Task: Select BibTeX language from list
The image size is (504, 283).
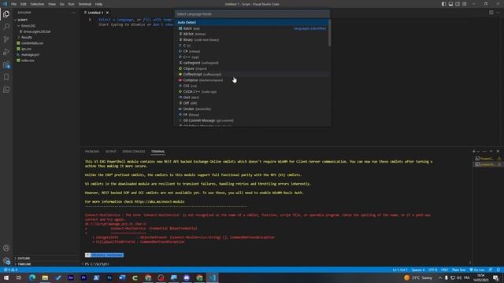Action: click(x=252, y=34)
